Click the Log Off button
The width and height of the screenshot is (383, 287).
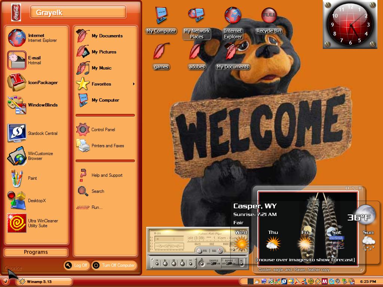point(76,265)
